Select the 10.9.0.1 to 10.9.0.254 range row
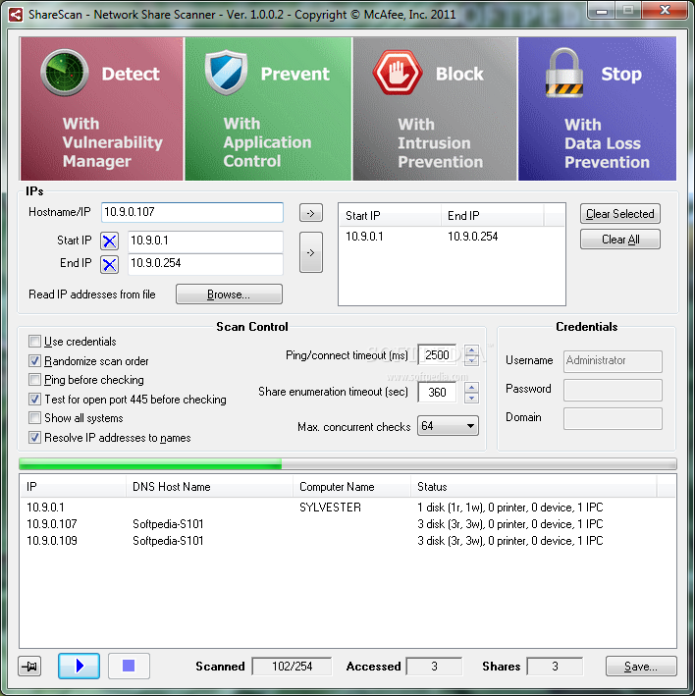The height and width of the screenshot is (696, 695). tap(452, 237)
